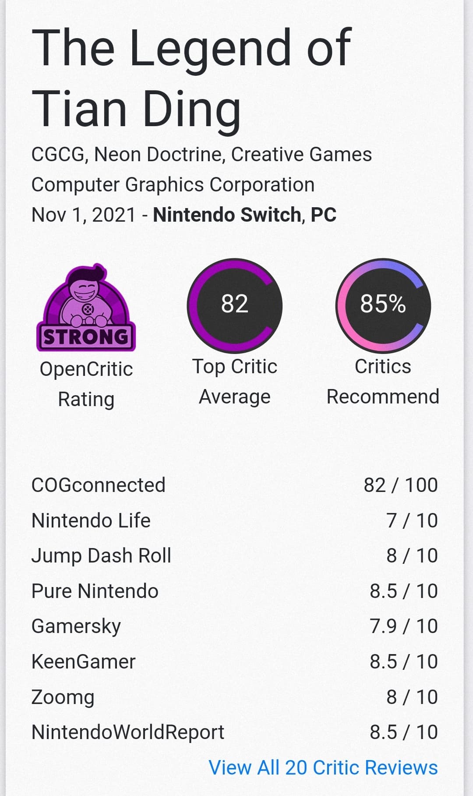Screen dimensions: 473x796
Task: Click the 85% Critics Recommend circle
Action: [383, 305]
